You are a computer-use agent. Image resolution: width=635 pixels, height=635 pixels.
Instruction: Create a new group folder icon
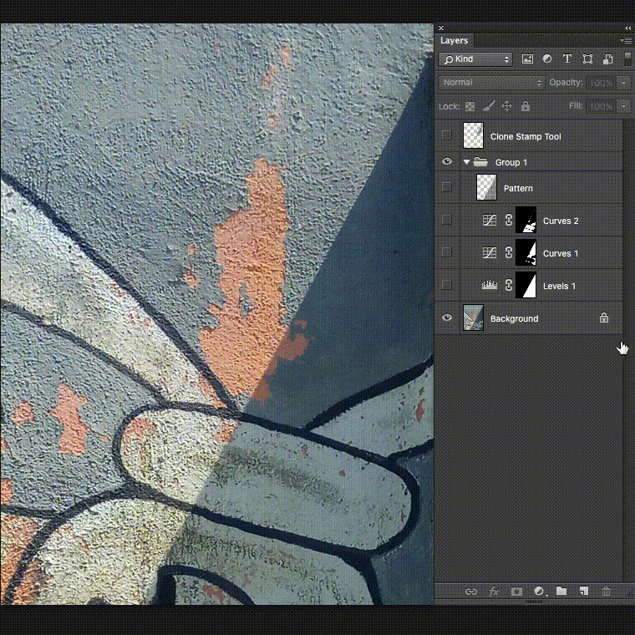tap(561, 591)
